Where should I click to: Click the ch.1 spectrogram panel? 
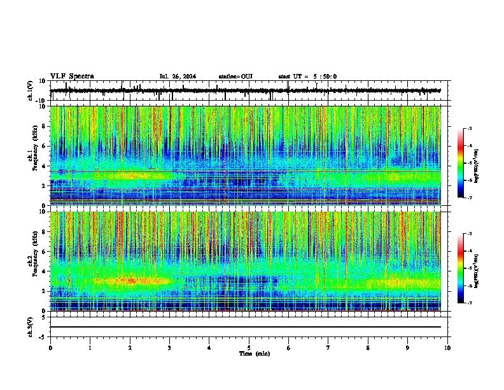245,155
